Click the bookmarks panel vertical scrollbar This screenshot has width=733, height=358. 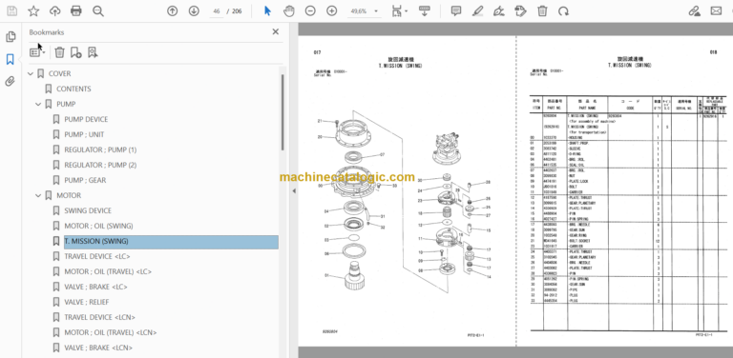click(x=282, y=112)
